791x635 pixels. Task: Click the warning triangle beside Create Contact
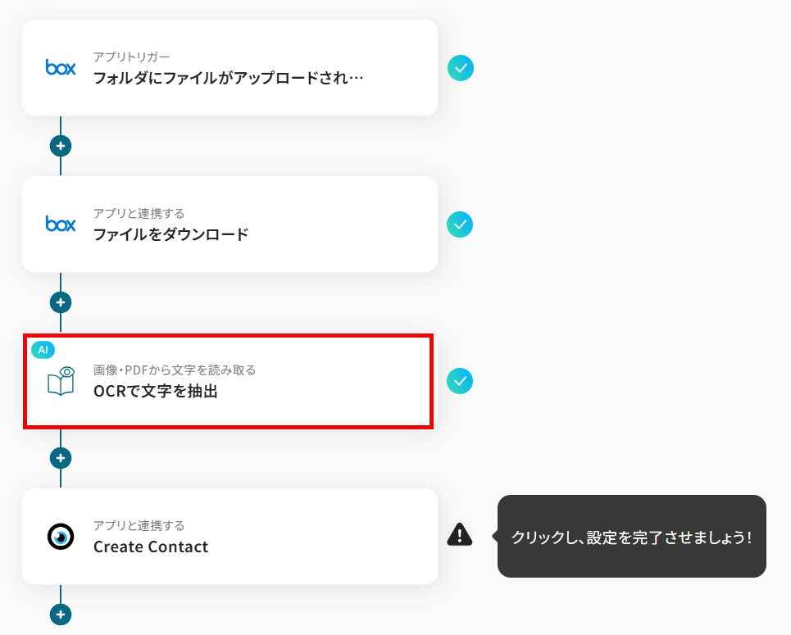click(x=460, y=535)
